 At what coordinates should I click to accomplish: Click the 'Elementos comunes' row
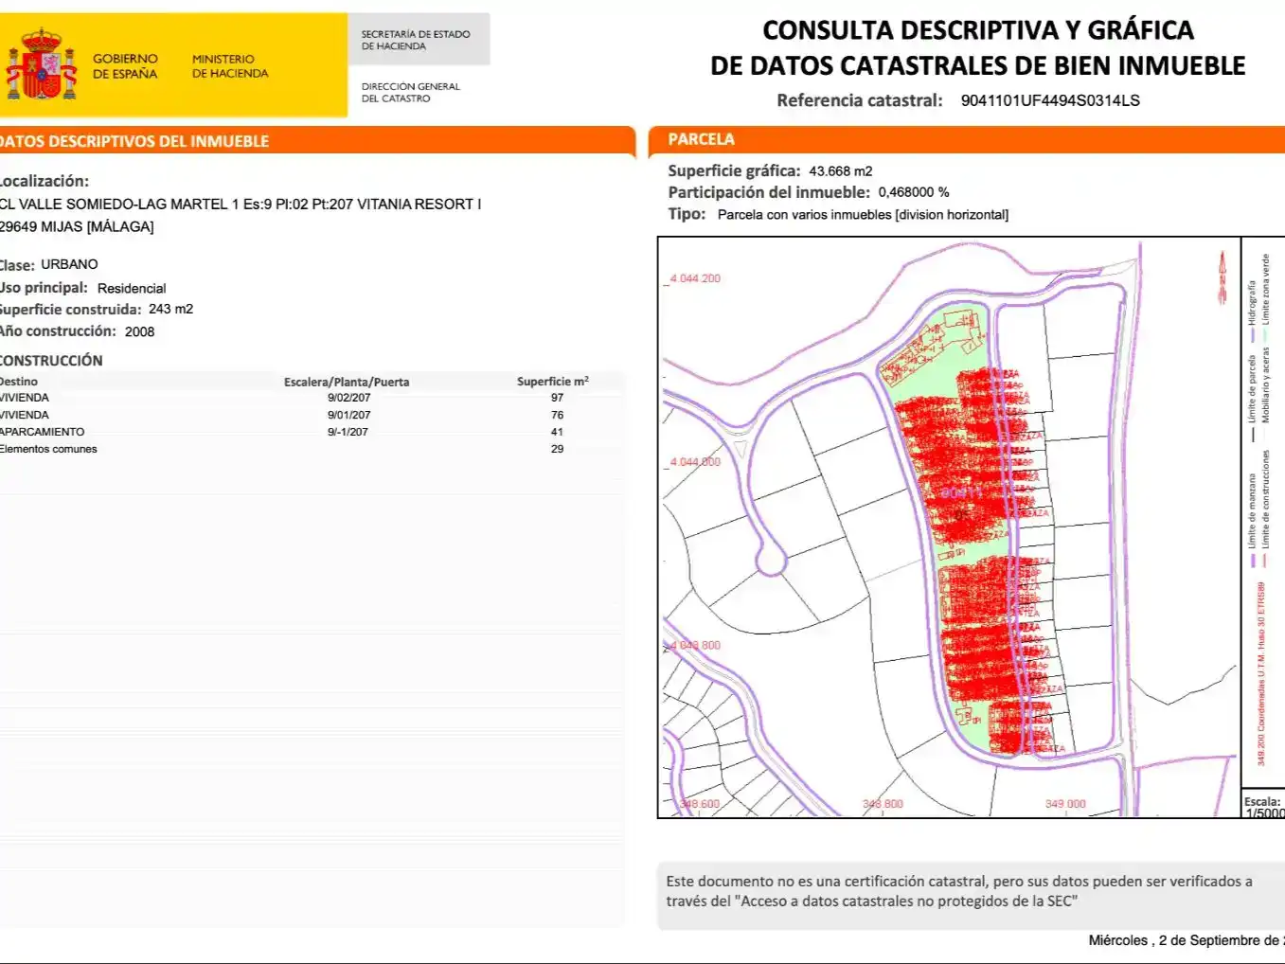pyautogui.click(x=311, y=449)
